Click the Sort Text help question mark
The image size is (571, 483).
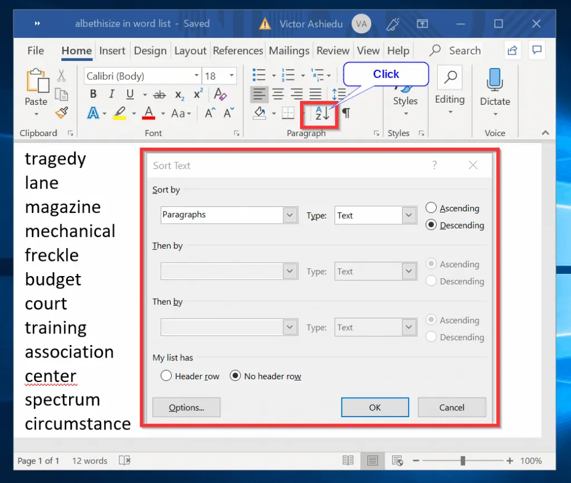434,165
